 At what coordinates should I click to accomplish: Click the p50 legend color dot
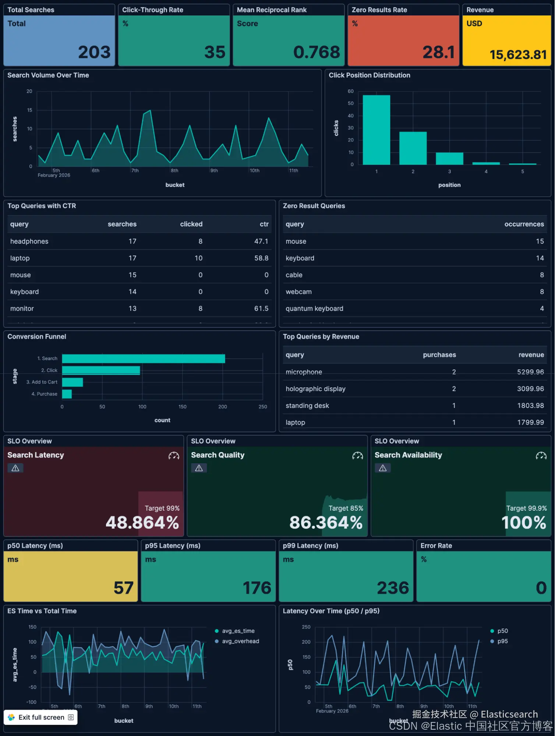click(492, 631)
